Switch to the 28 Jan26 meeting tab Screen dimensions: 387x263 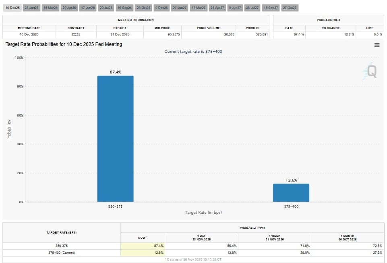31,8
